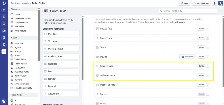Select the Dropdown field type
This screenshot has width=224, height=105.
61,34
